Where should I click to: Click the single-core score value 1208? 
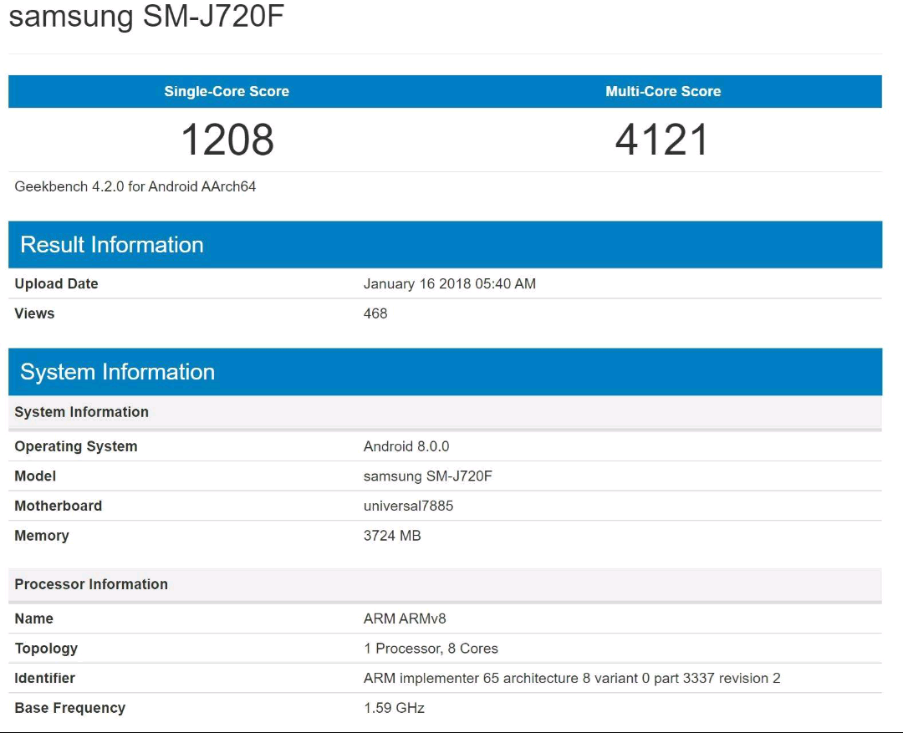(x=227, y=140)
